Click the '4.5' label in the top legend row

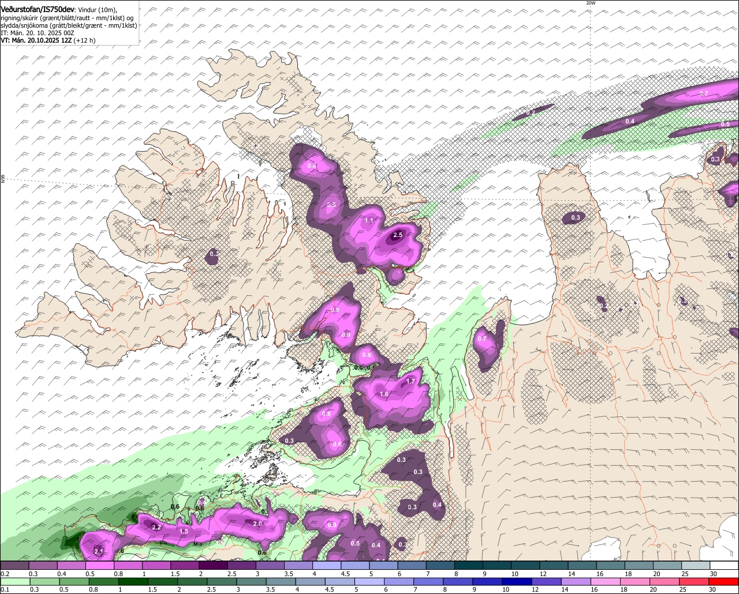pyautogui.click(x=345, y=574)
